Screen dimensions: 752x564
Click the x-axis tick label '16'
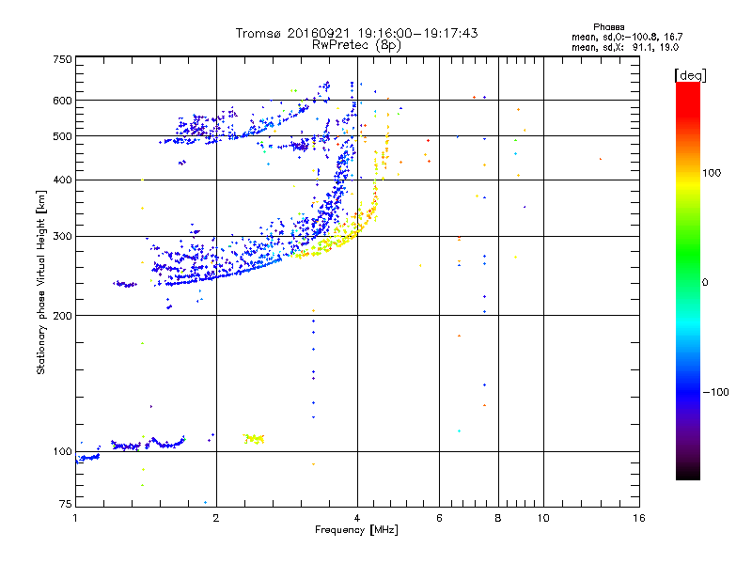tap(639, 518)
